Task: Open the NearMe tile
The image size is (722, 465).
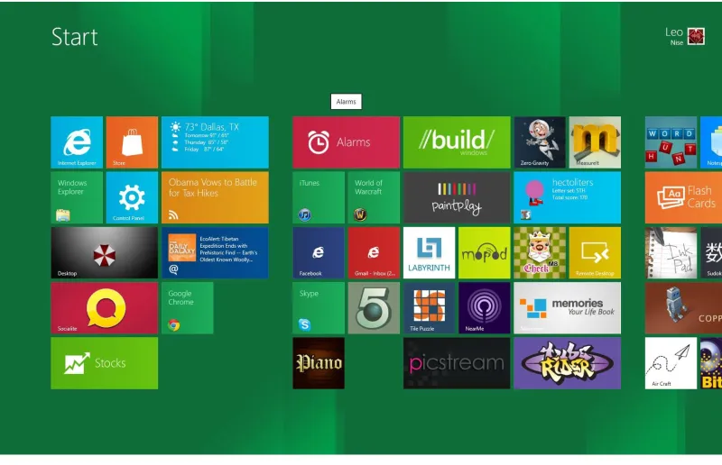Action: 484,307
